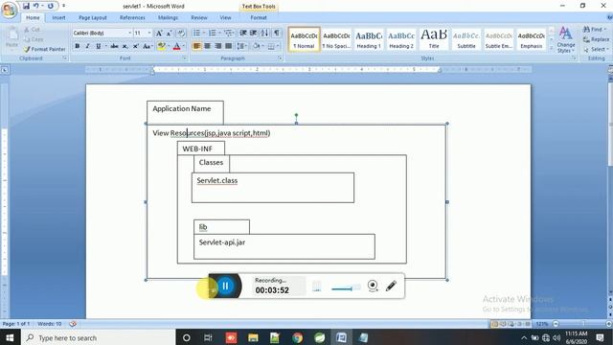Open underline style dropdown arrow
This screenshot has height=345, width=613.
105,46
